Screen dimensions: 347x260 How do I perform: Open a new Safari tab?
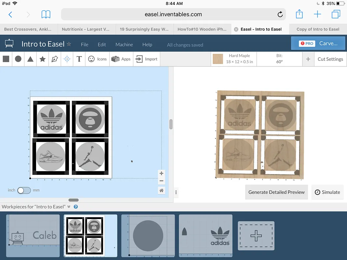click(x=317, y=14)
